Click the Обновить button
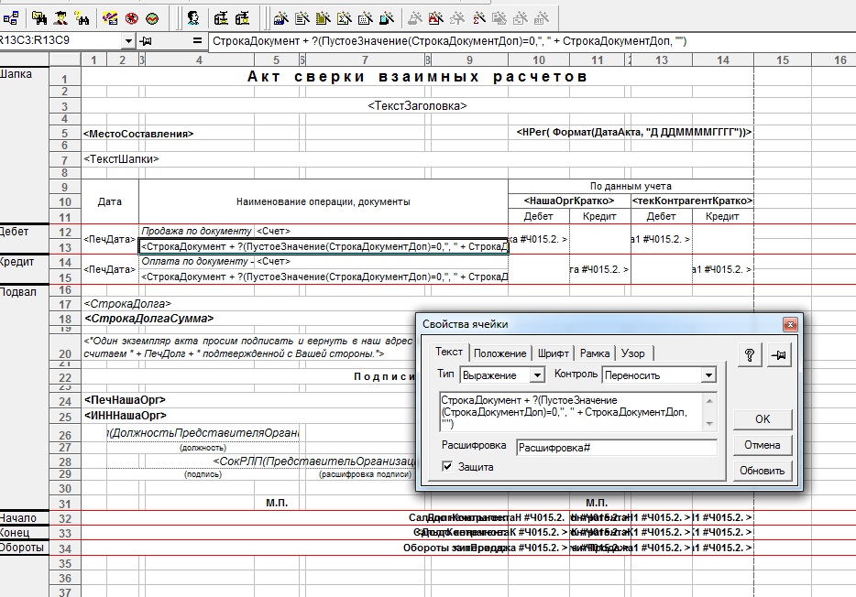 [x=763, y=471]
